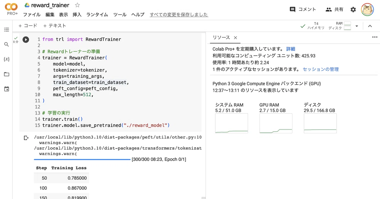This screenshot has height=199, width=380.
Task: Click the Python 3 Google Compute Engine text
Action: tap(267, 84)
